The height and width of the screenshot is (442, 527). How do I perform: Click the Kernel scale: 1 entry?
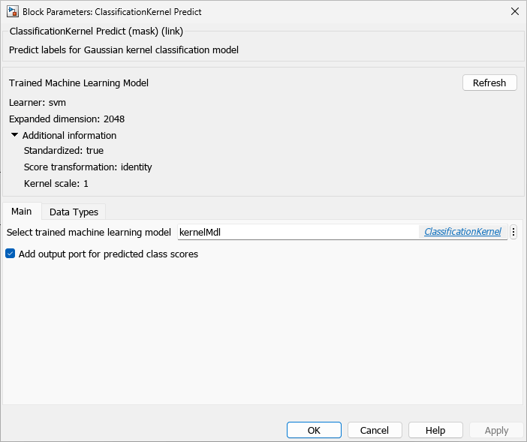(x=56, y=184)
